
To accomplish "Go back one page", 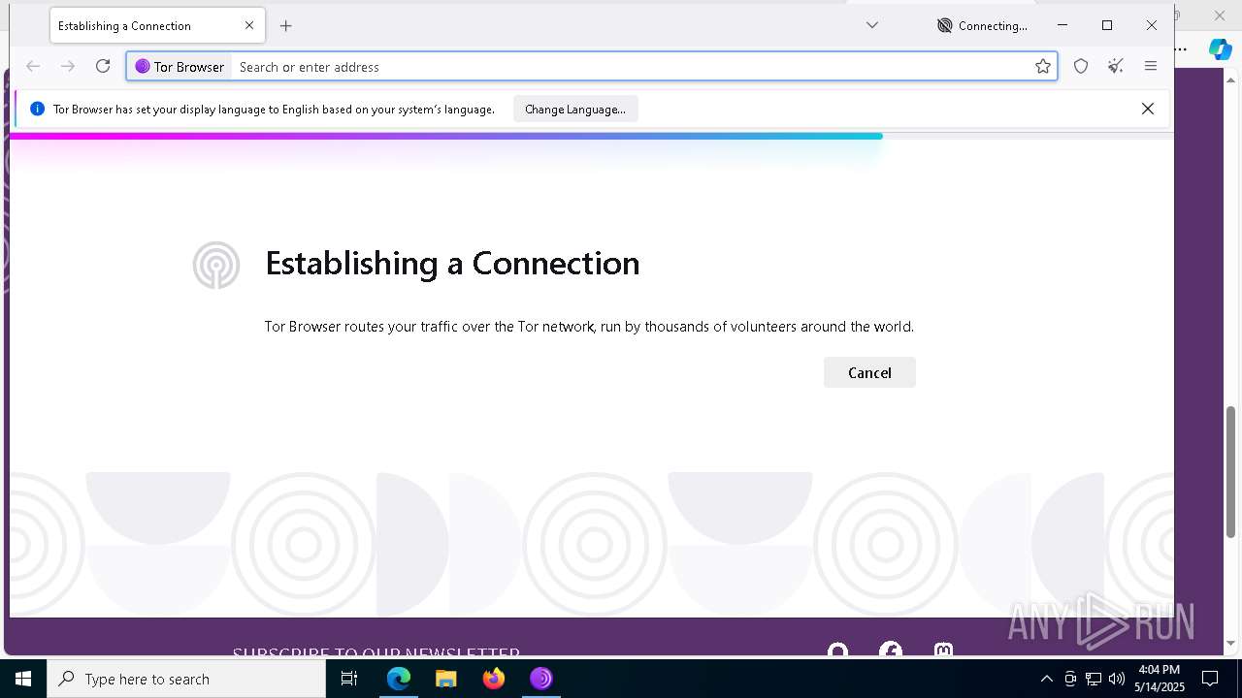I will tap(33, 66).
